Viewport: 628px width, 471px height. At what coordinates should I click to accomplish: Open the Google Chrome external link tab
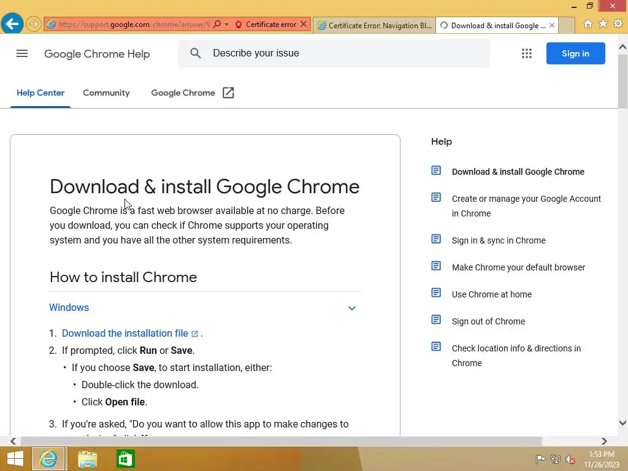pyautogui.click(x=192, y=93)
